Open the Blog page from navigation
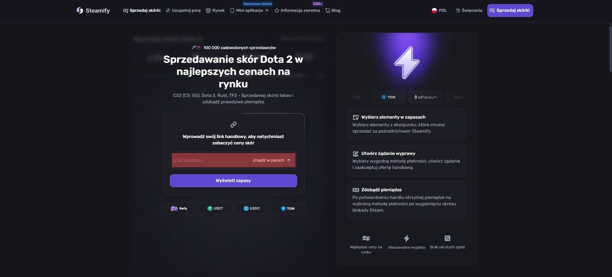This screenshot has height=277, width=612. (x=333, y=11)
